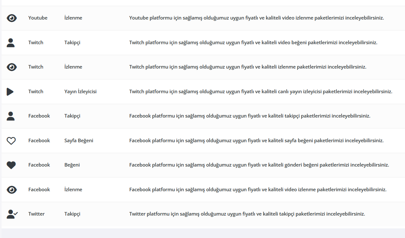
Task: Open the Youtube platform label
Action: click(38, 18)
